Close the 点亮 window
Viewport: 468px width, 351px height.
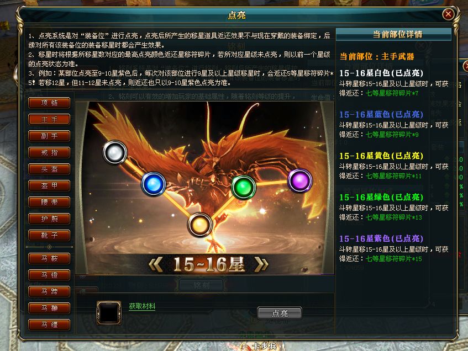coord(448,14)
